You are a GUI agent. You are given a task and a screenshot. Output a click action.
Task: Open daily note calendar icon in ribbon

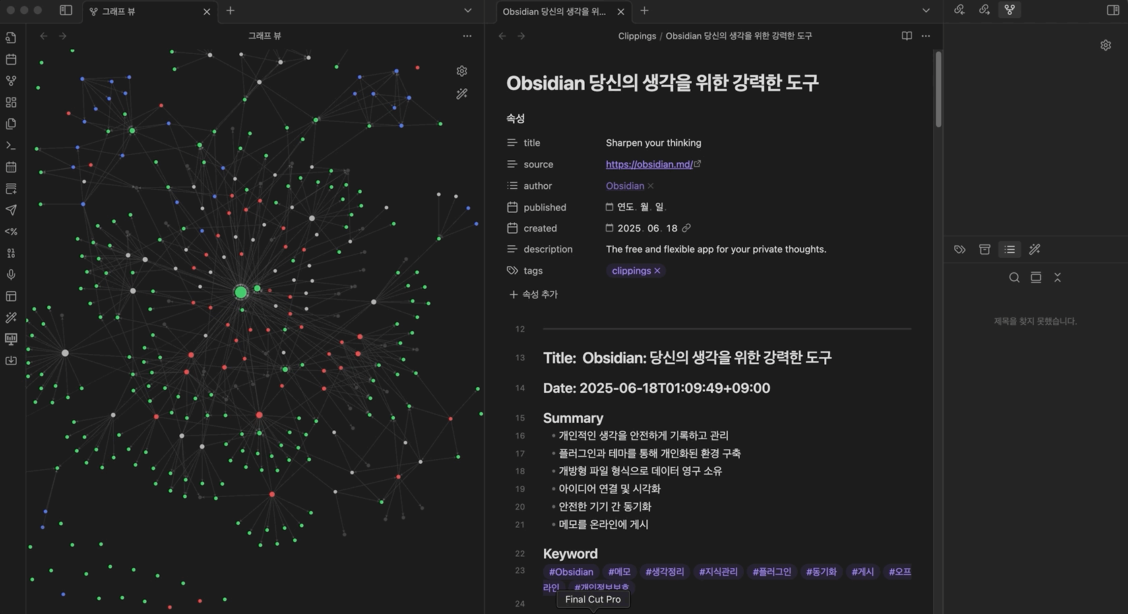tap(11, 59)
